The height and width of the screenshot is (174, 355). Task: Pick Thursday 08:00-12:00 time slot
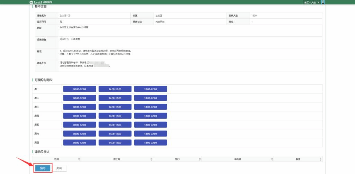tap(79, 116)
